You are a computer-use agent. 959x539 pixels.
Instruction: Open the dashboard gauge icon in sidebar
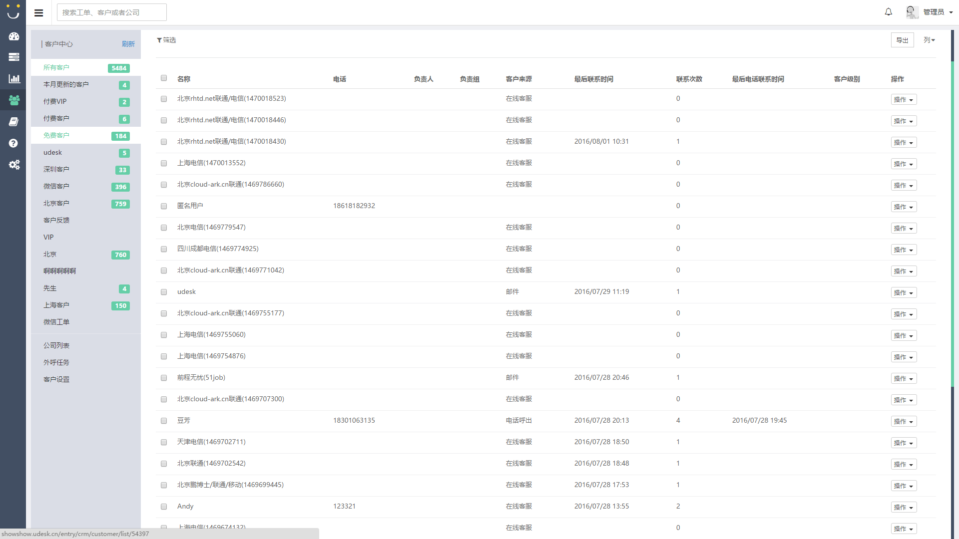[x=13, y=36]
